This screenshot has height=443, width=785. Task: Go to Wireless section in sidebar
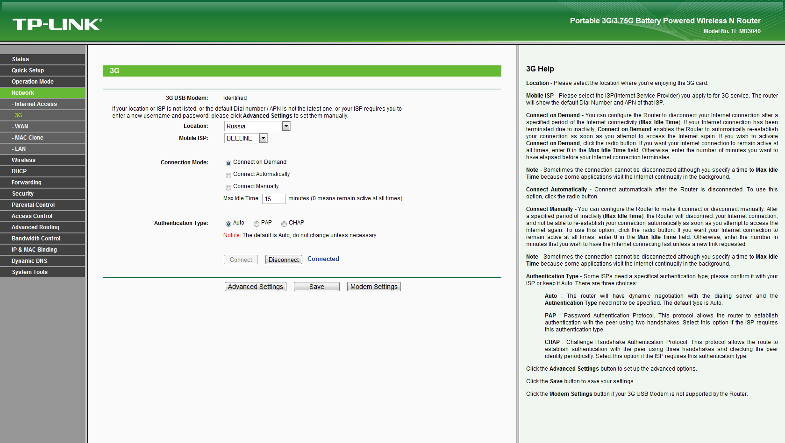(x=43, y=160)
